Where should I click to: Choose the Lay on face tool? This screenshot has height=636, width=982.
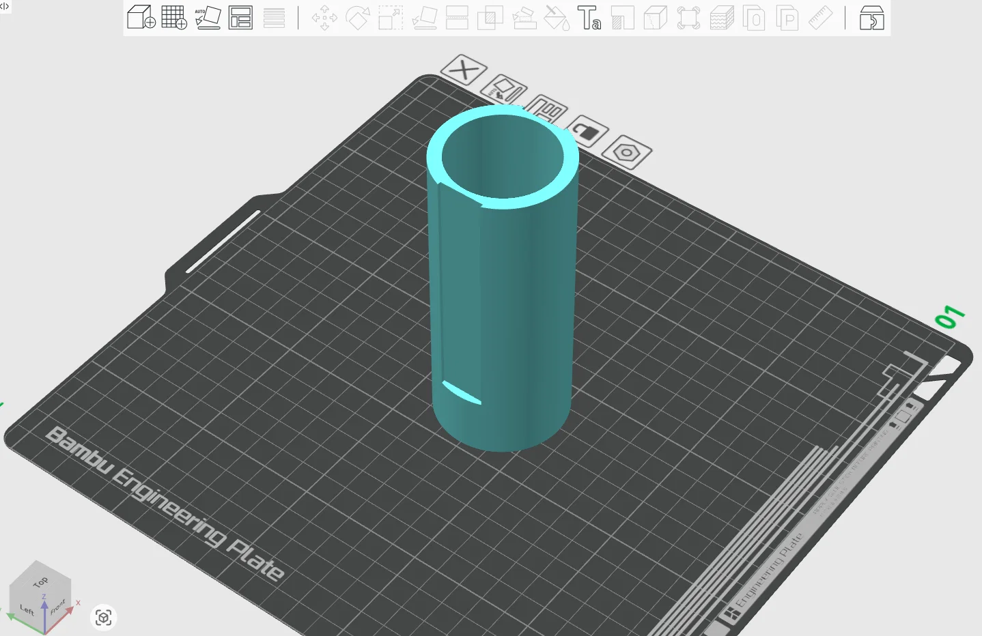tap(424, 17)
